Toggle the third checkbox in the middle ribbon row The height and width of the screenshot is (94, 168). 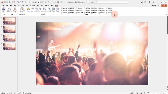[76, 10]
